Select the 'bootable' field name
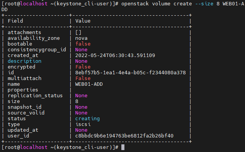The width and height of the screenshot is (245, 152). (20, 44)
